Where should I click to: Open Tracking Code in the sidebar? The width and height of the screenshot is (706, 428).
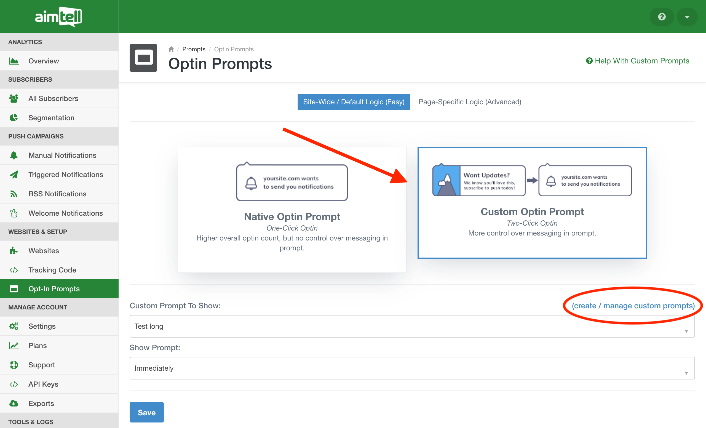(52, 270)
